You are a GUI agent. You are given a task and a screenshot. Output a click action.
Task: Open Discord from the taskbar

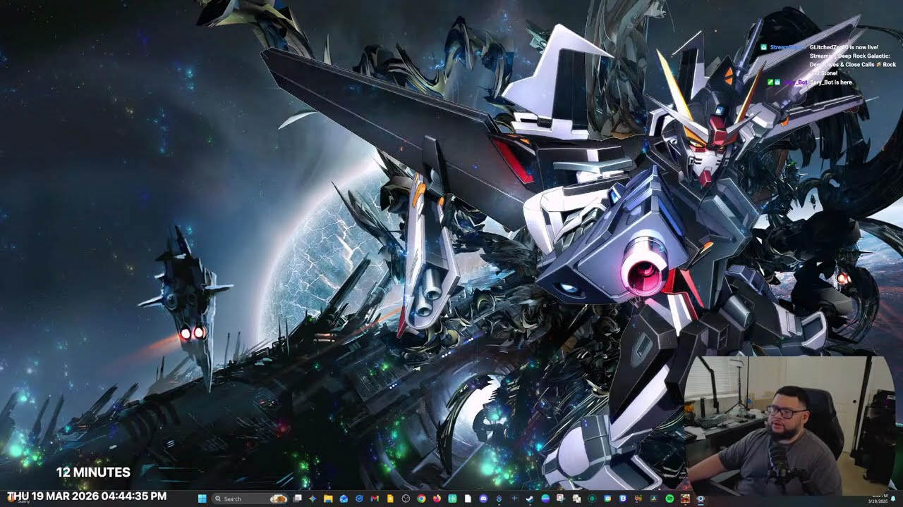point(483,499)
